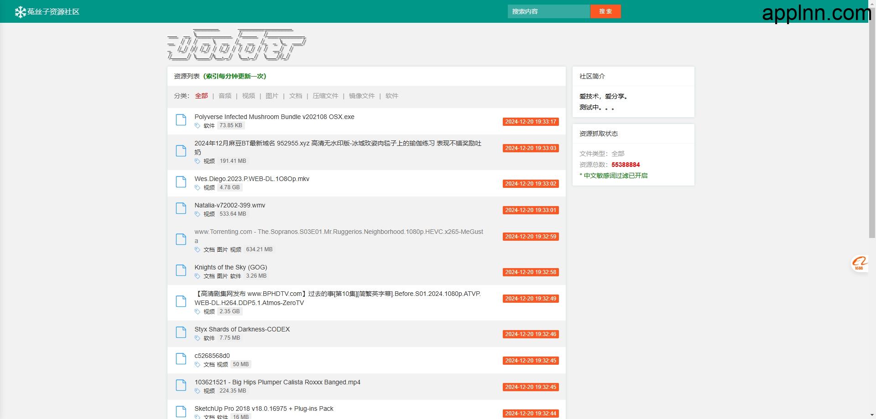Select the 全部 category filter

click(201, 96)
